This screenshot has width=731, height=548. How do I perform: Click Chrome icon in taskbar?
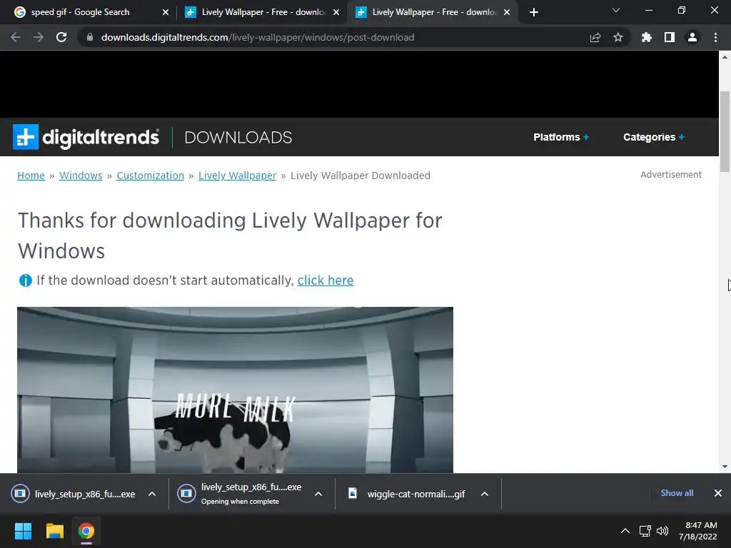[x=86, y=531]
